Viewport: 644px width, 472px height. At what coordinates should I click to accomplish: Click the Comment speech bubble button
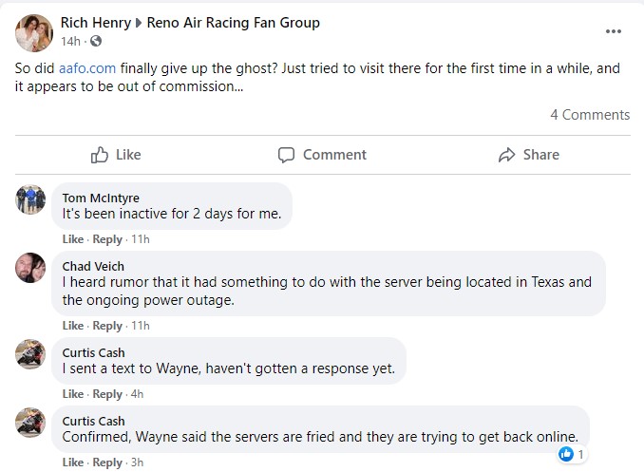tap(322, 155)
